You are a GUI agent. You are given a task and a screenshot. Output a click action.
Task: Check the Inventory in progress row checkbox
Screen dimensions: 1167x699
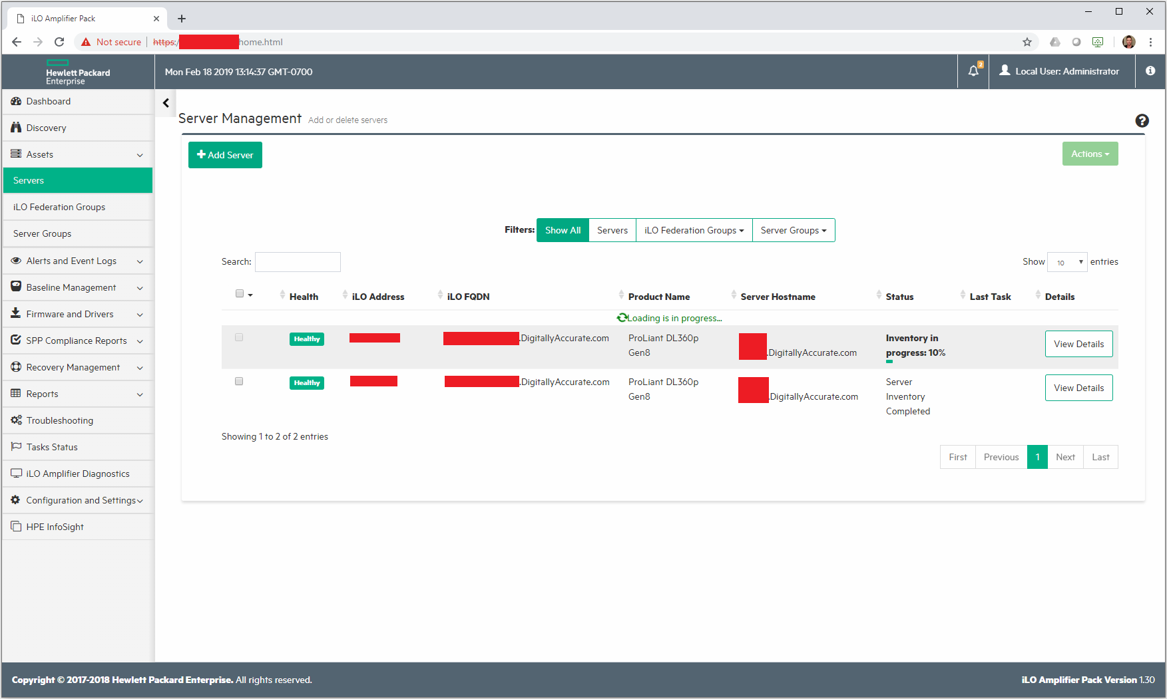click(239, 337)
